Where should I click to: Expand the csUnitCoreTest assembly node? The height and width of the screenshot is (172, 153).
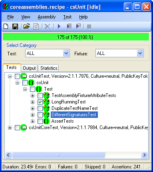pyautogui.click(x=10, y=127)
